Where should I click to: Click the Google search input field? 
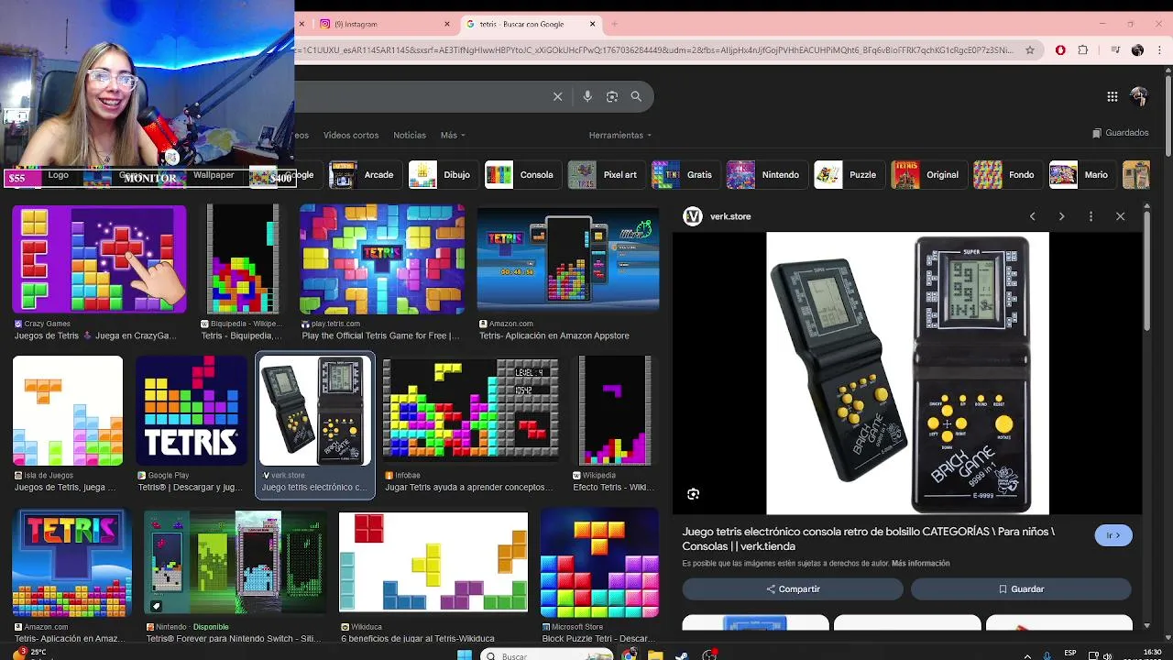click(422, 96)
